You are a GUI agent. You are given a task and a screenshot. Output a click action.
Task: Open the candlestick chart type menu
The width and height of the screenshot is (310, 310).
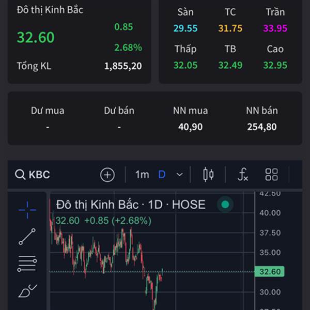208,175
